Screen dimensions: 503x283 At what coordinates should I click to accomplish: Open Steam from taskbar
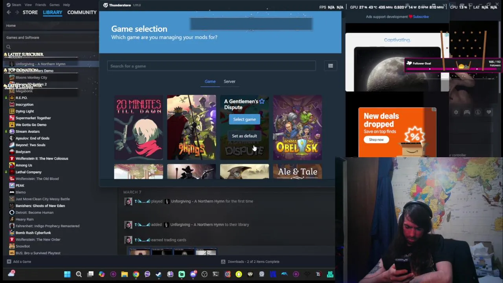(159, 274)
